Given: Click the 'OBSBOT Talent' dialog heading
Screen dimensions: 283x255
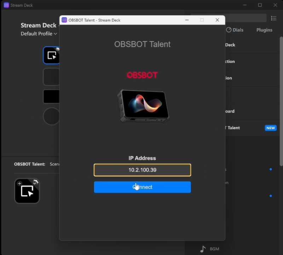Looking at the screenshot, I should point(142,44).
